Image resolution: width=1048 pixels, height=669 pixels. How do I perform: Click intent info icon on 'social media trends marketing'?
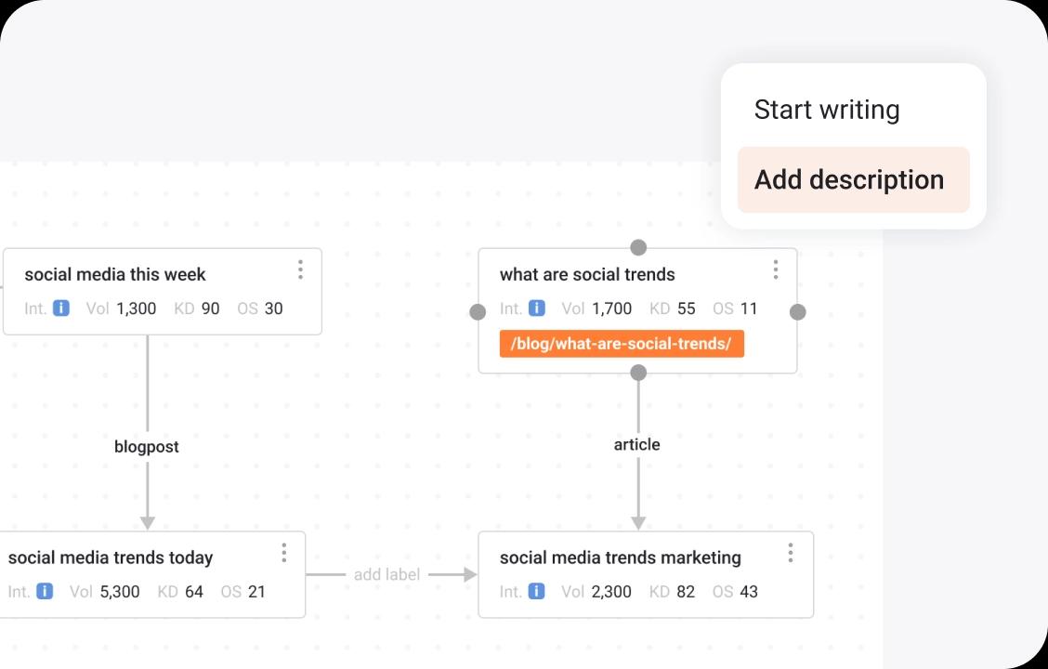click(536, 591)
